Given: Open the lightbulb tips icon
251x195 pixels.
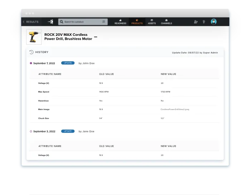Looking at the screenshot, I should click(x=204, y=22).
